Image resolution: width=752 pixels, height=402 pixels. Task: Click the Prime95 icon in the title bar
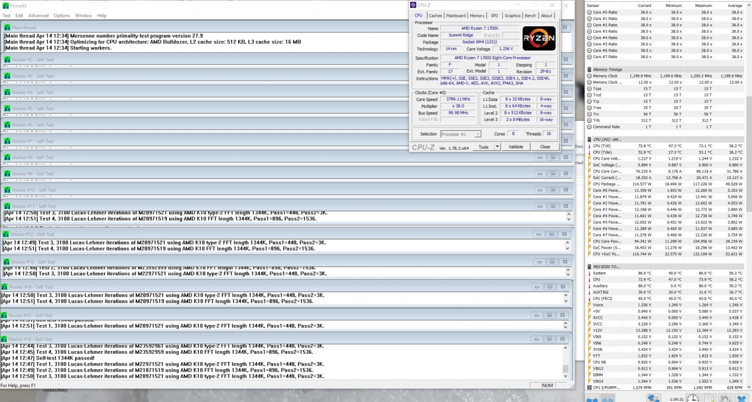click(5, 5)
